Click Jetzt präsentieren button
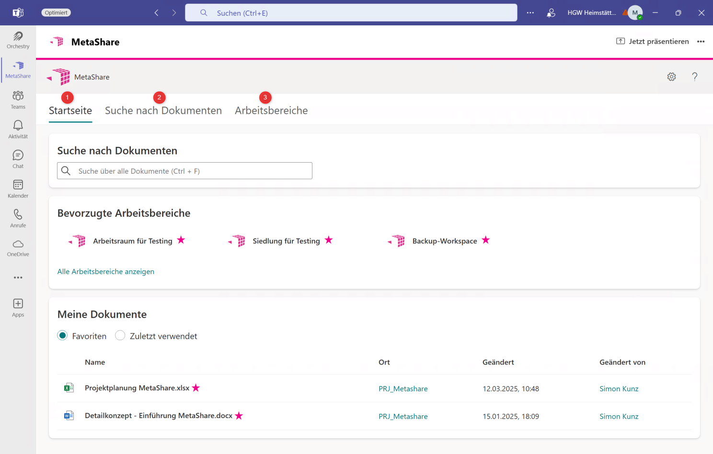This screenshot has width=713, height=454. [x=653, y=42]
